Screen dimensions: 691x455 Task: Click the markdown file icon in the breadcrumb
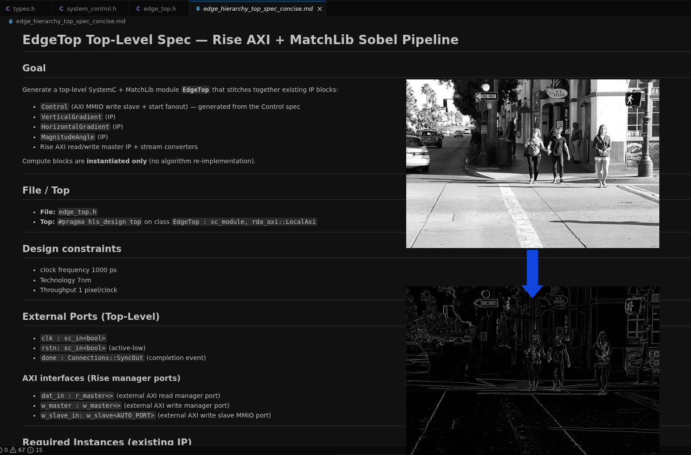pyautogui.click(x=11, y=21)
